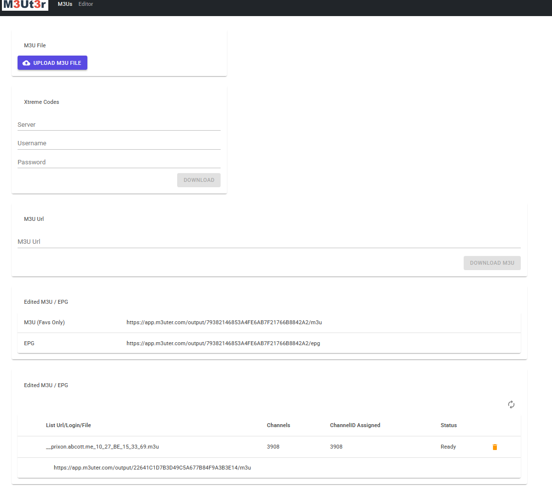The height and width of the screenshot is (490, 552).
Task: Click the Status column header
Action: tap(449, 426)
